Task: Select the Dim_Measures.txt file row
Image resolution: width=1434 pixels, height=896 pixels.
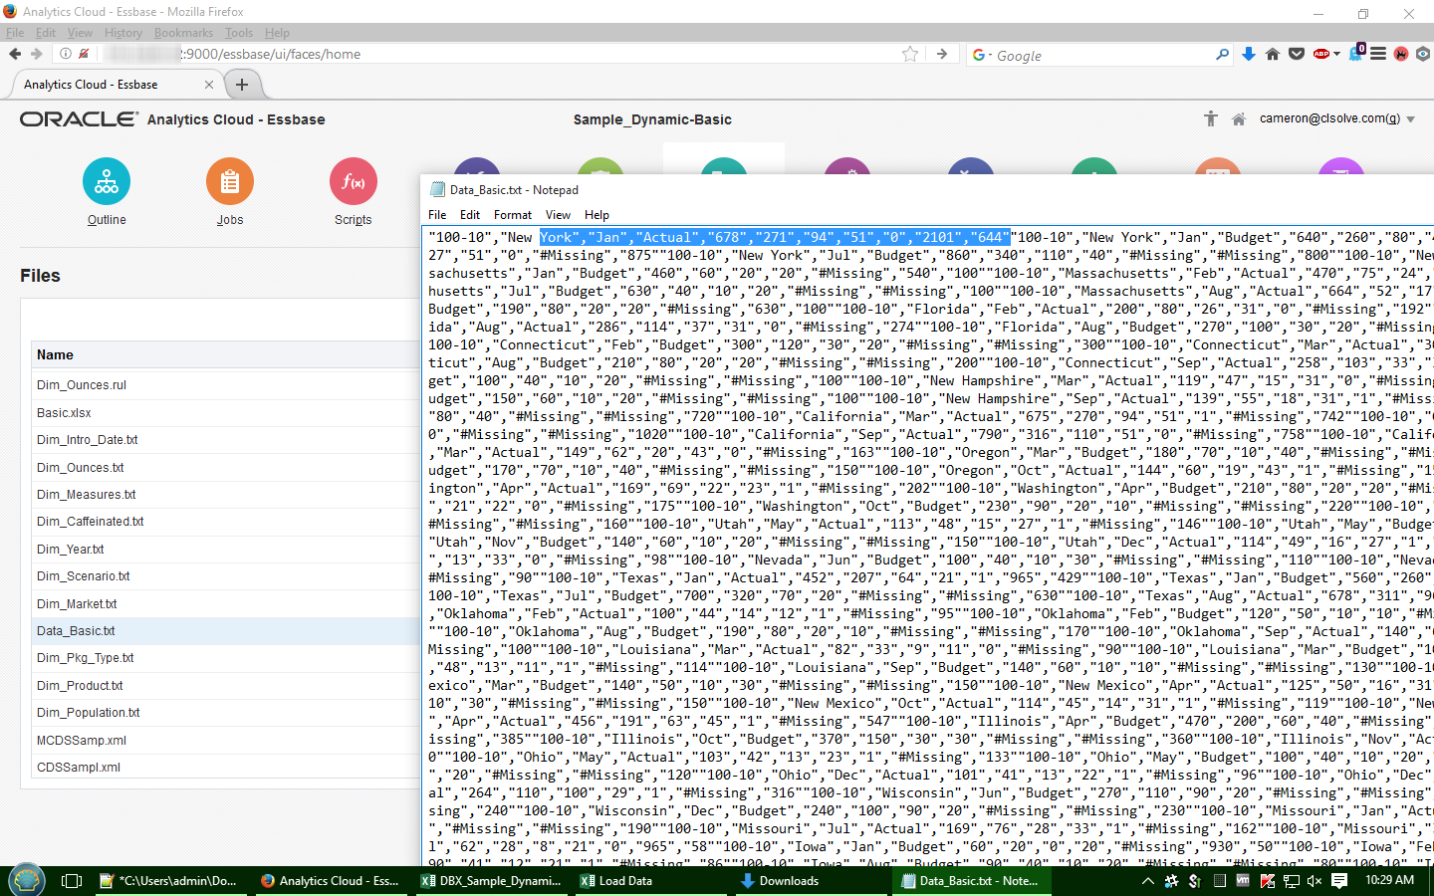Action: coord(225,495)
